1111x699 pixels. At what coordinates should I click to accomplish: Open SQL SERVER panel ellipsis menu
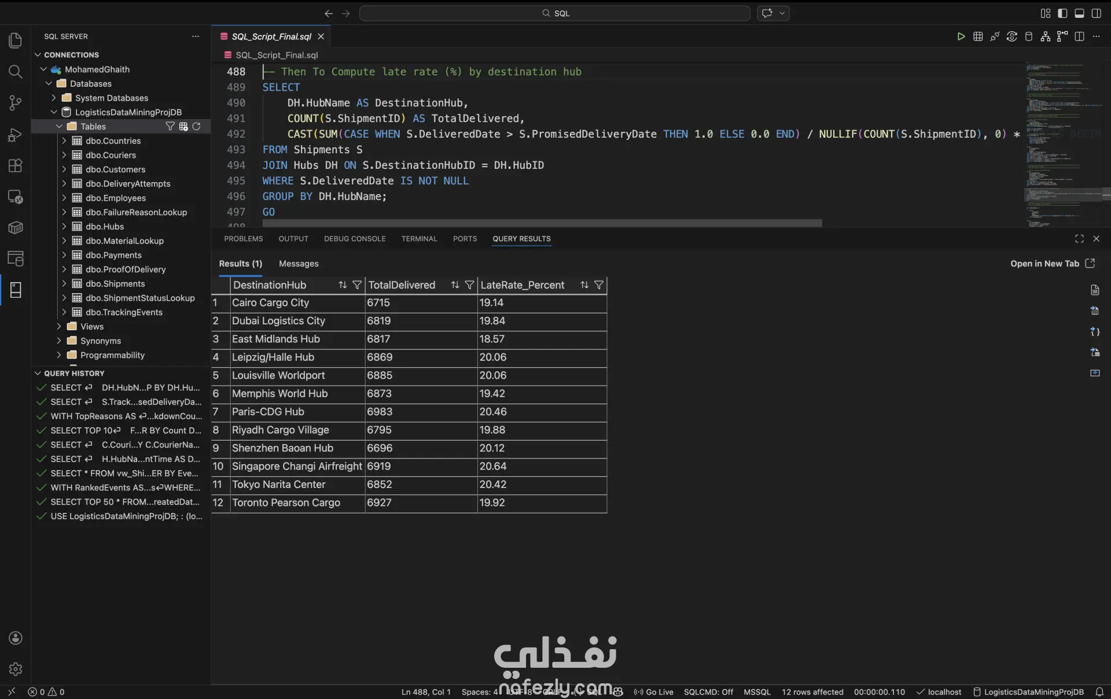[x=196, y=36]
